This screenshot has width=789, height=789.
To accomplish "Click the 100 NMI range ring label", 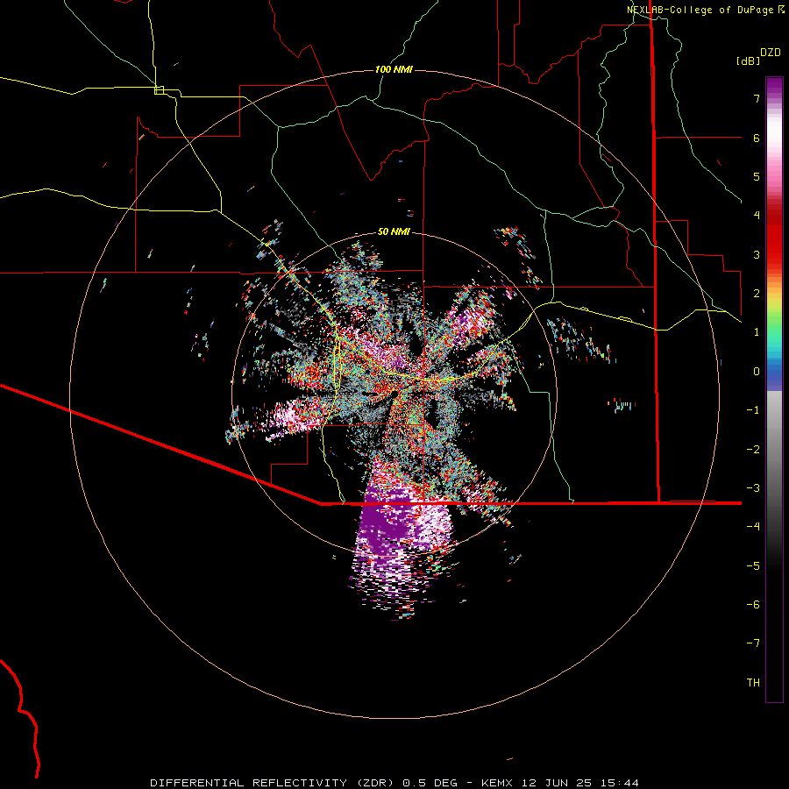I will (x=394, y=69).
